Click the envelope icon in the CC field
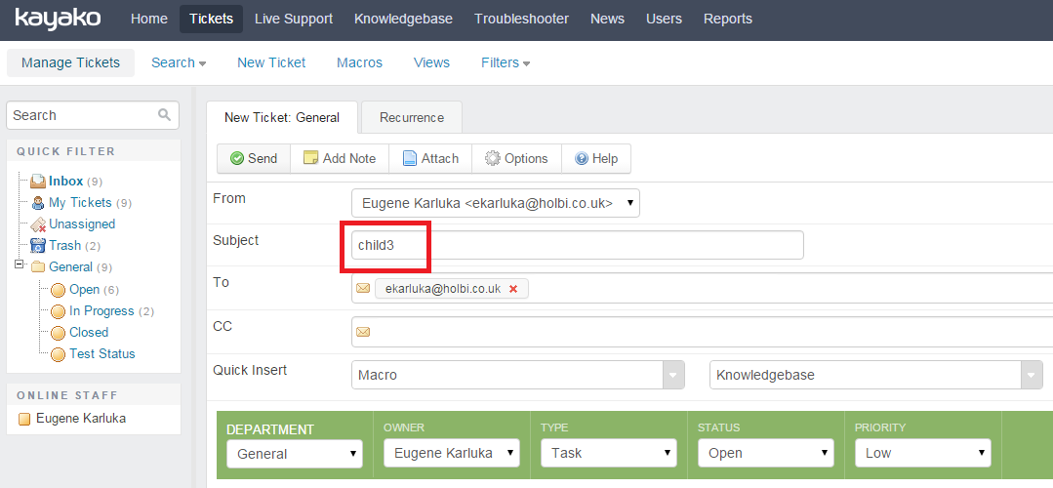Screen dimensions: 1053x488 (363, 332)
